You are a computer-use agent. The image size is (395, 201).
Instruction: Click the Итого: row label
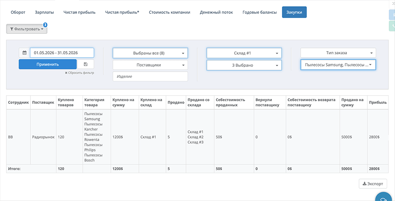[14, 169]
